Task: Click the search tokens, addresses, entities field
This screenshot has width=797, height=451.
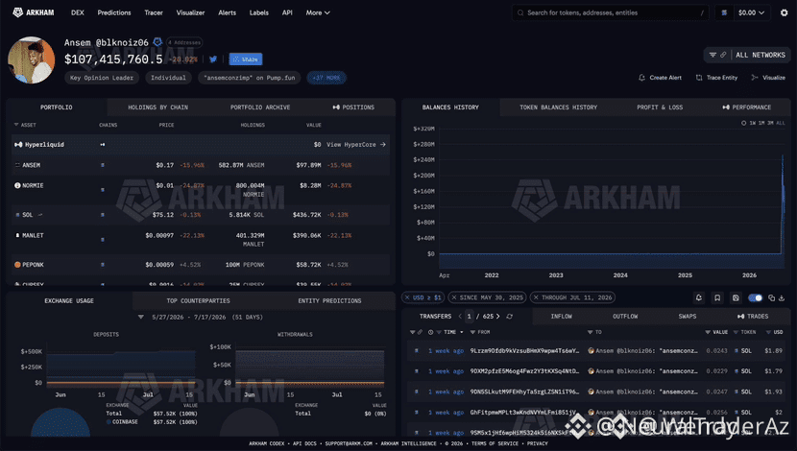Action: pyautogui.click(x=610, y=12)
